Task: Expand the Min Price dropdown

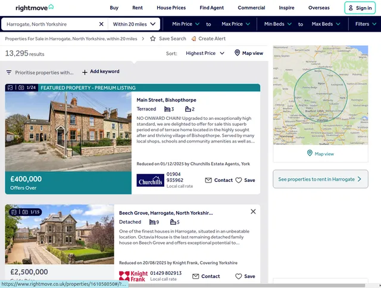Action: click(186, 24)
